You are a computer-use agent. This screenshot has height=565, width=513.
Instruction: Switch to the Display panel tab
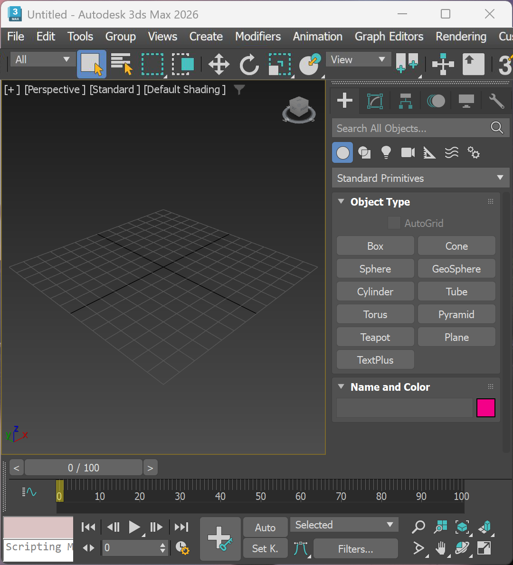tap(466, 101)
